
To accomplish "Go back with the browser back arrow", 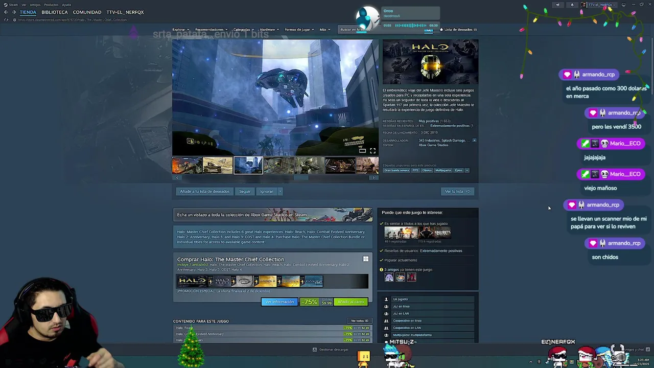I will tap(6, 12).
